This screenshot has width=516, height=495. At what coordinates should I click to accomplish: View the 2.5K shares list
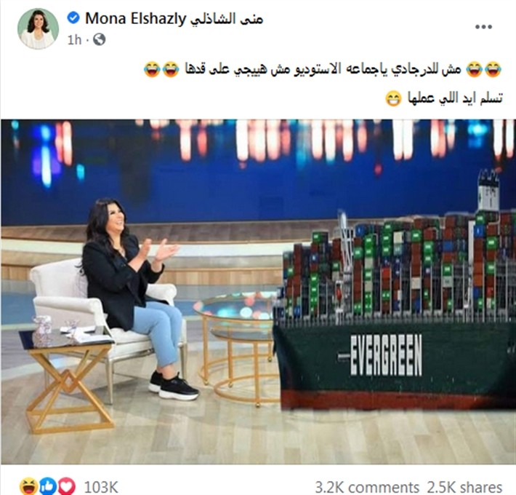coord(464,487)
